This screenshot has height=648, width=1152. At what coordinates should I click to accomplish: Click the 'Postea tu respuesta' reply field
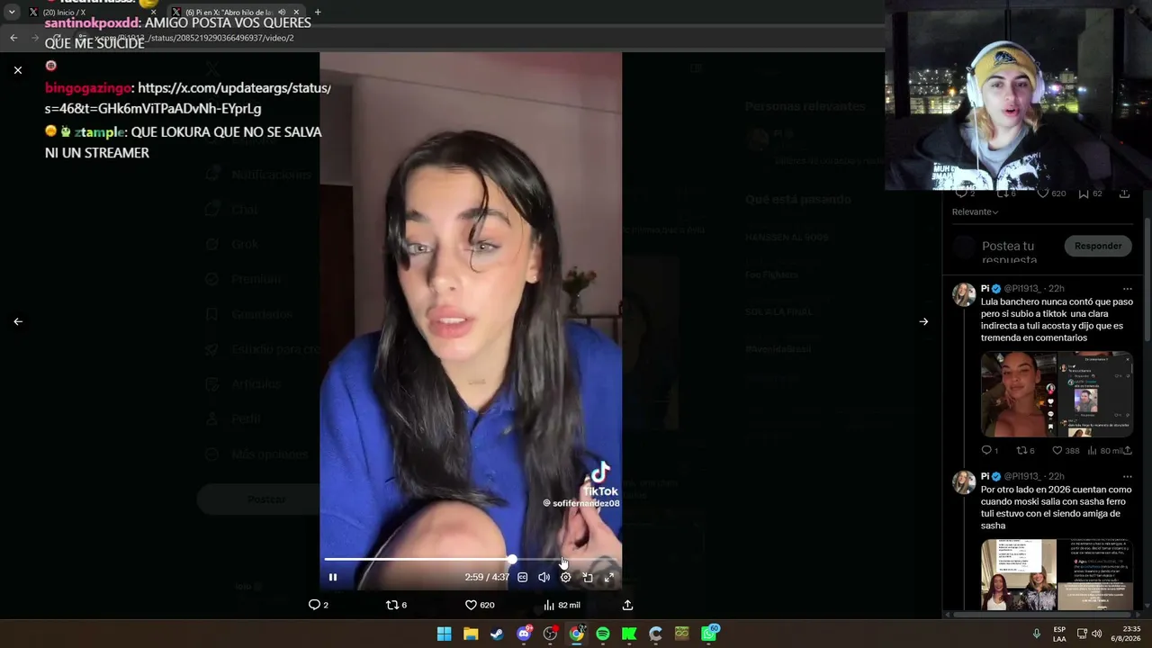pyautogui.click(x=1008, y=252)
